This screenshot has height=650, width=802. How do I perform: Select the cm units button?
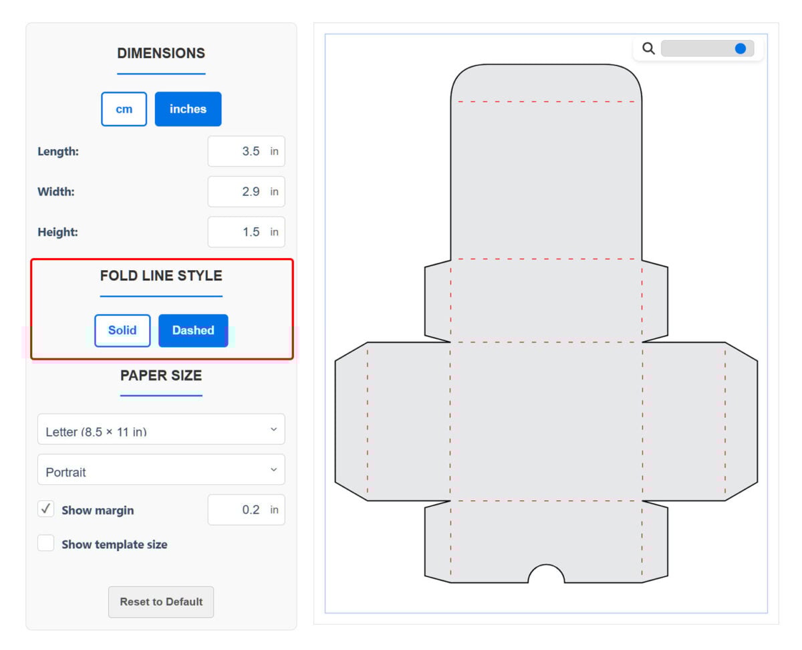(x=123, y=109)
